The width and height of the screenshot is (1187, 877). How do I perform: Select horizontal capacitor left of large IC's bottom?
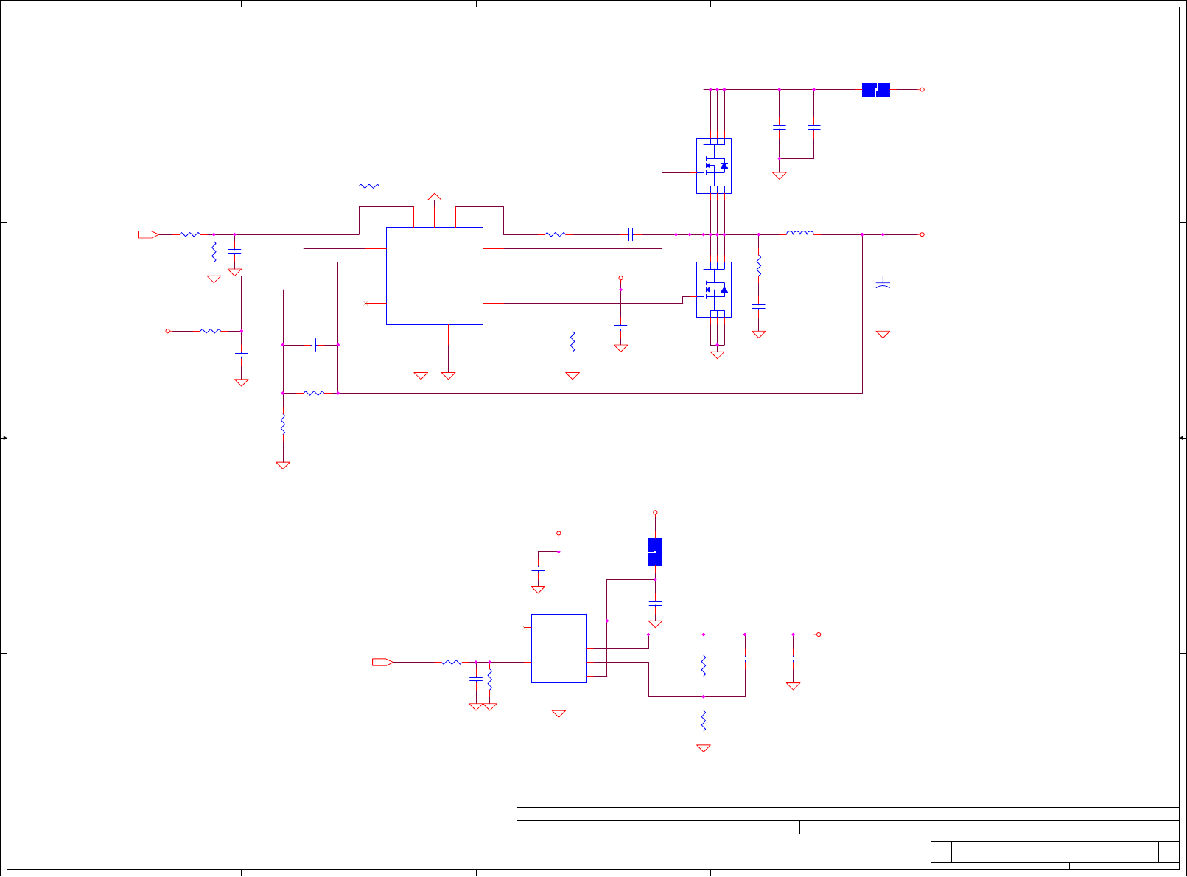click(314, 345)
